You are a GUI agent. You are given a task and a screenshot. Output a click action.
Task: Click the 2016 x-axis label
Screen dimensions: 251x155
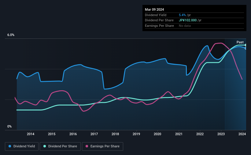coord(73,134)
